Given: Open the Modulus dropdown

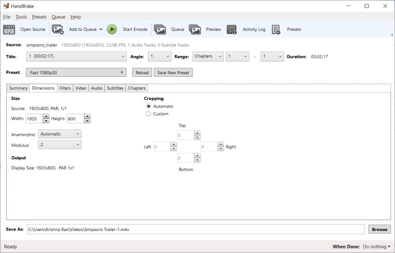Looking at the screenshot, I should (x=60, y=145).
